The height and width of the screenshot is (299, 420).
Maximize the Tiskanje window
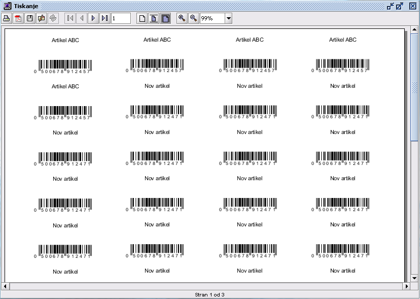point(400,6)
